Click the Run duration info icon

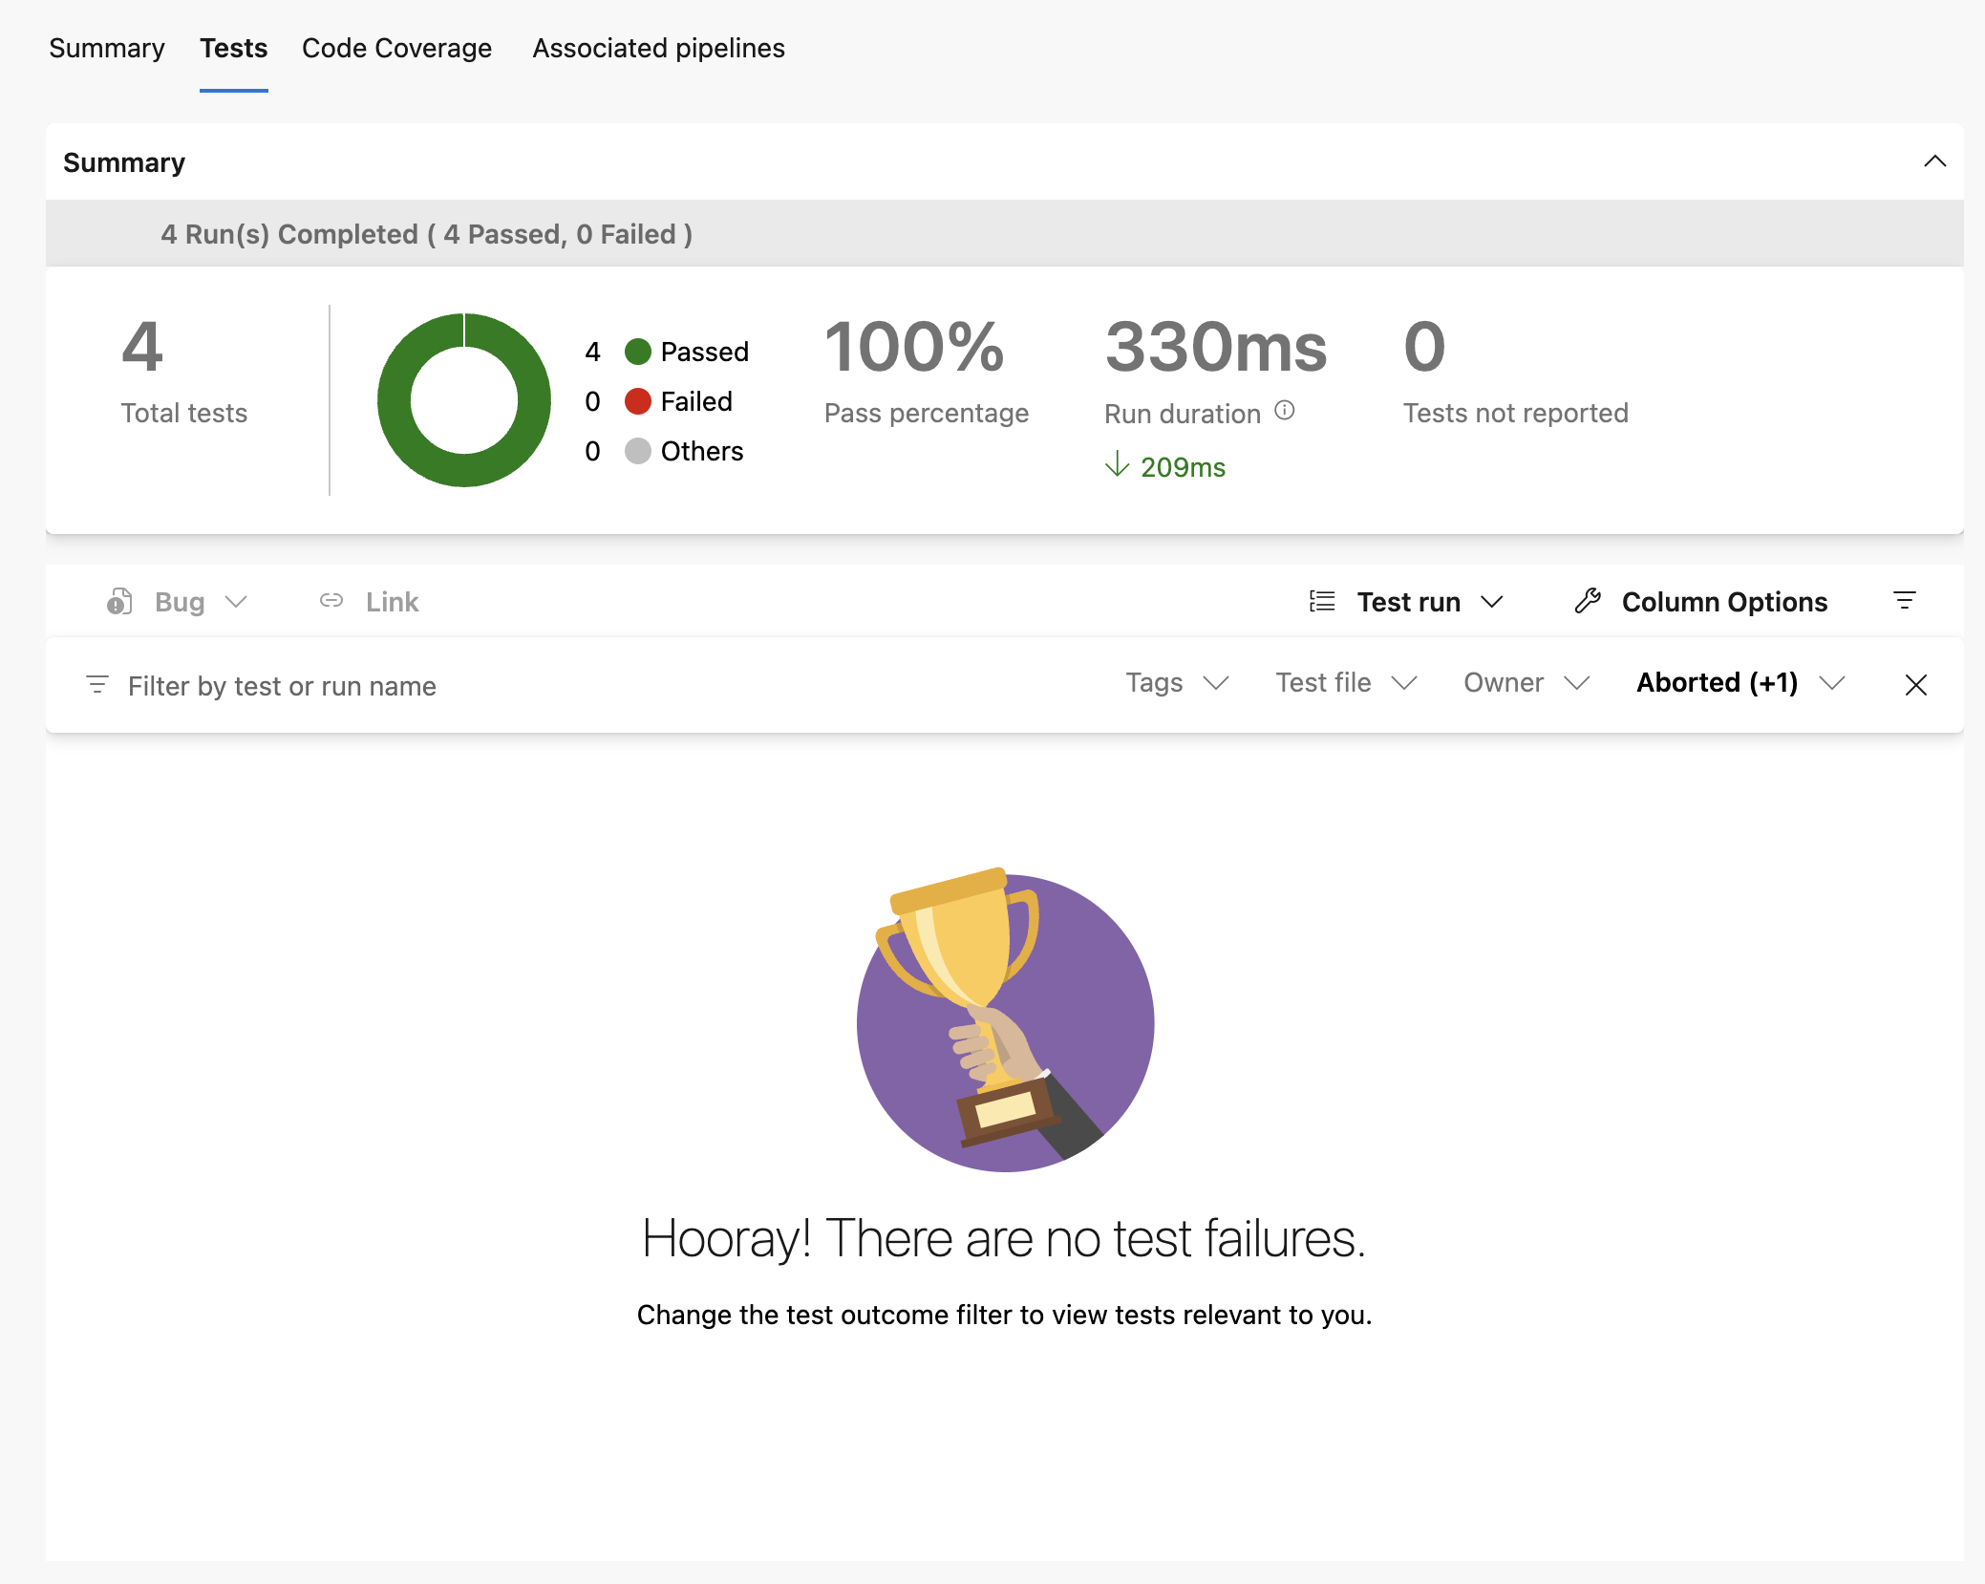coord(1285,411)
